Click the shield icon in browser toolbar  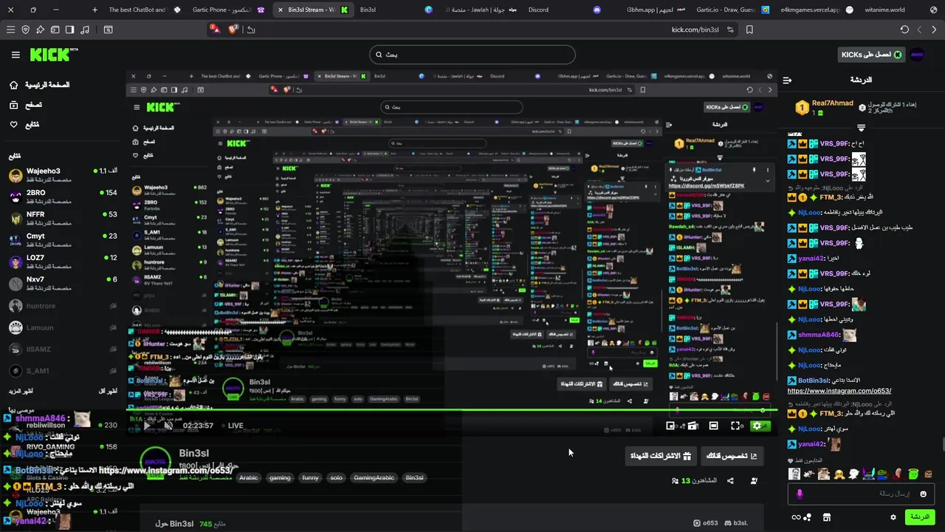click(x=25, y=30)
